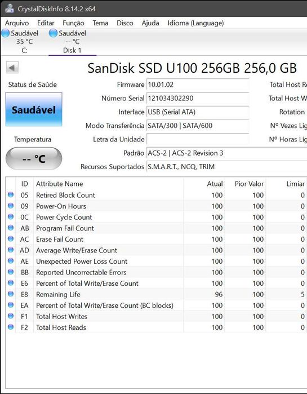307x394 pixels.
Task: Select the Disk 1 health status icon
Action: pyautogui.click(x=53, y=33)
